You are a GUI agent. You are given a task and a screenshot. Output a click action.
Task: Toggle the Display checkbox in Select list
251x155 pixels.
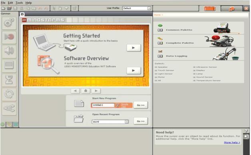tap(194, 70)
